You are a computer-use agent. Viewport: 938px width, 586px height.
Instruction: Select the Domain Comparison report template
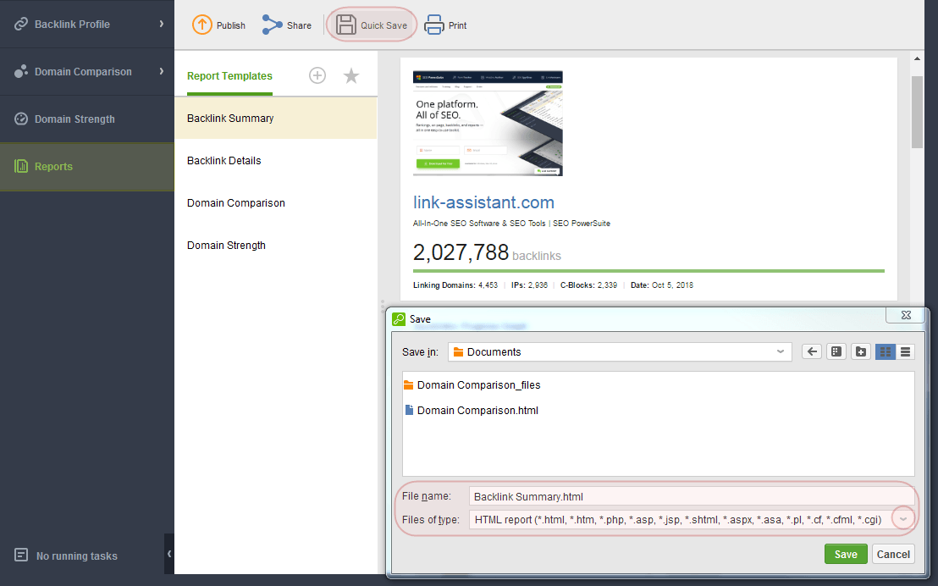pyautogui.click(x=276, y=203)
